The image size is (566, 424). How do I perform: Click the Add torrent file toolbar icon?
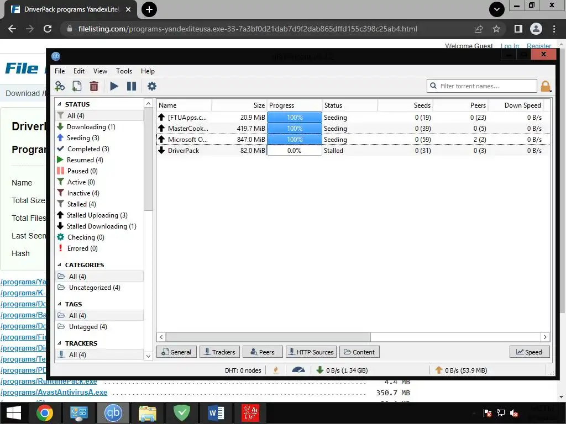[x=77, y=86]
